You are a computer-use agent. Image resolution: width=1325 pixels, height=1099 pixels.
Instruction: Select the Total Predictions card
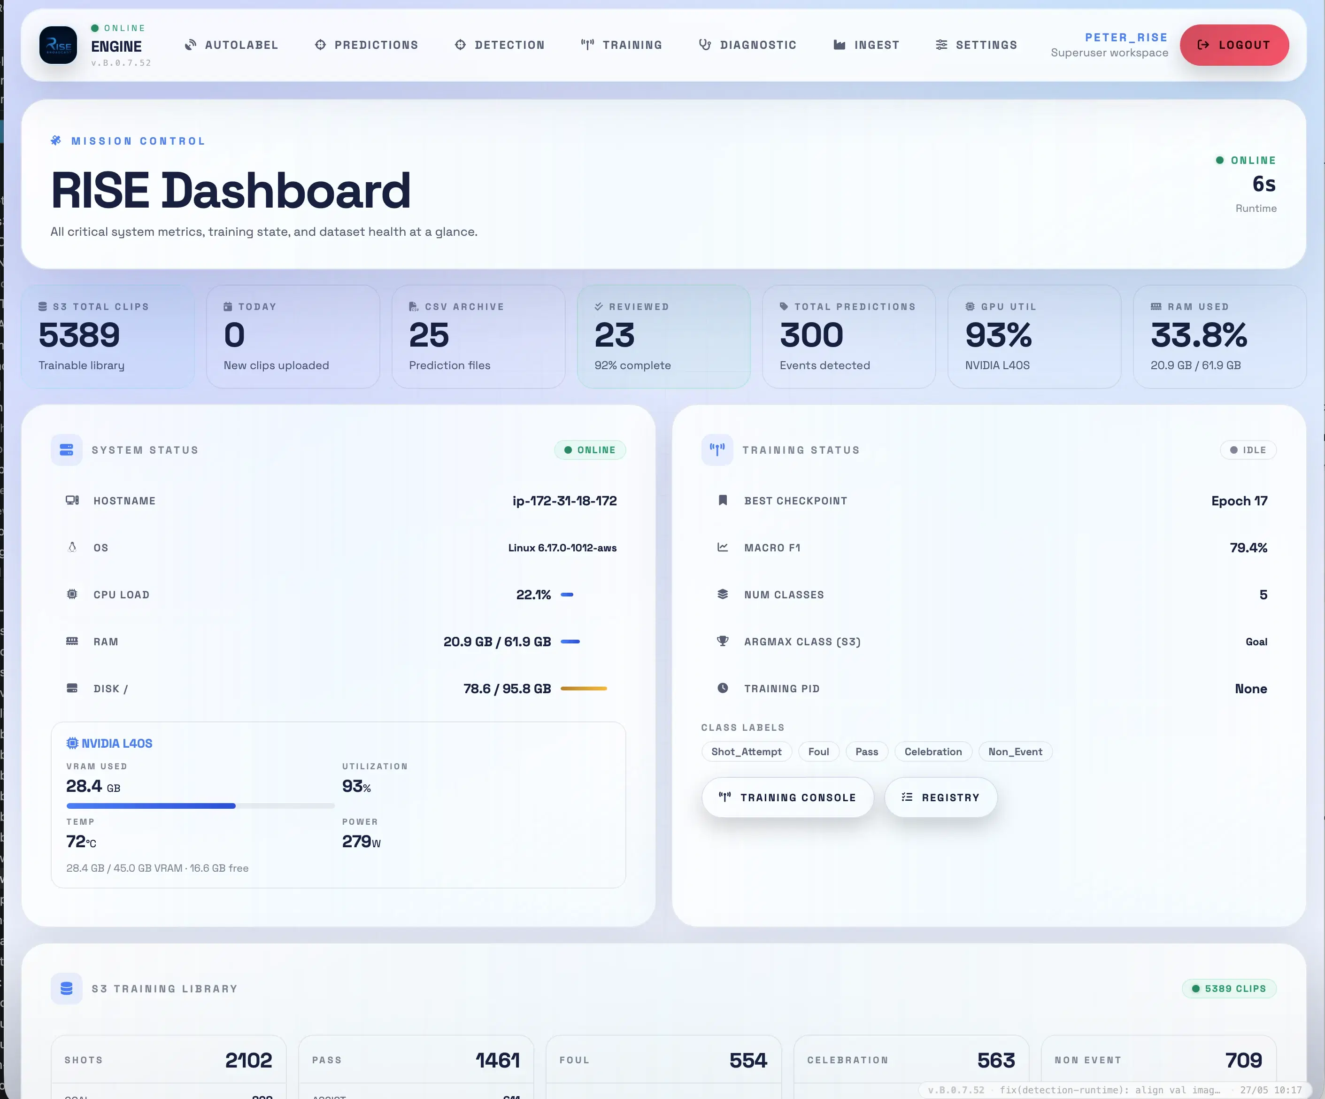coord(848,336)
